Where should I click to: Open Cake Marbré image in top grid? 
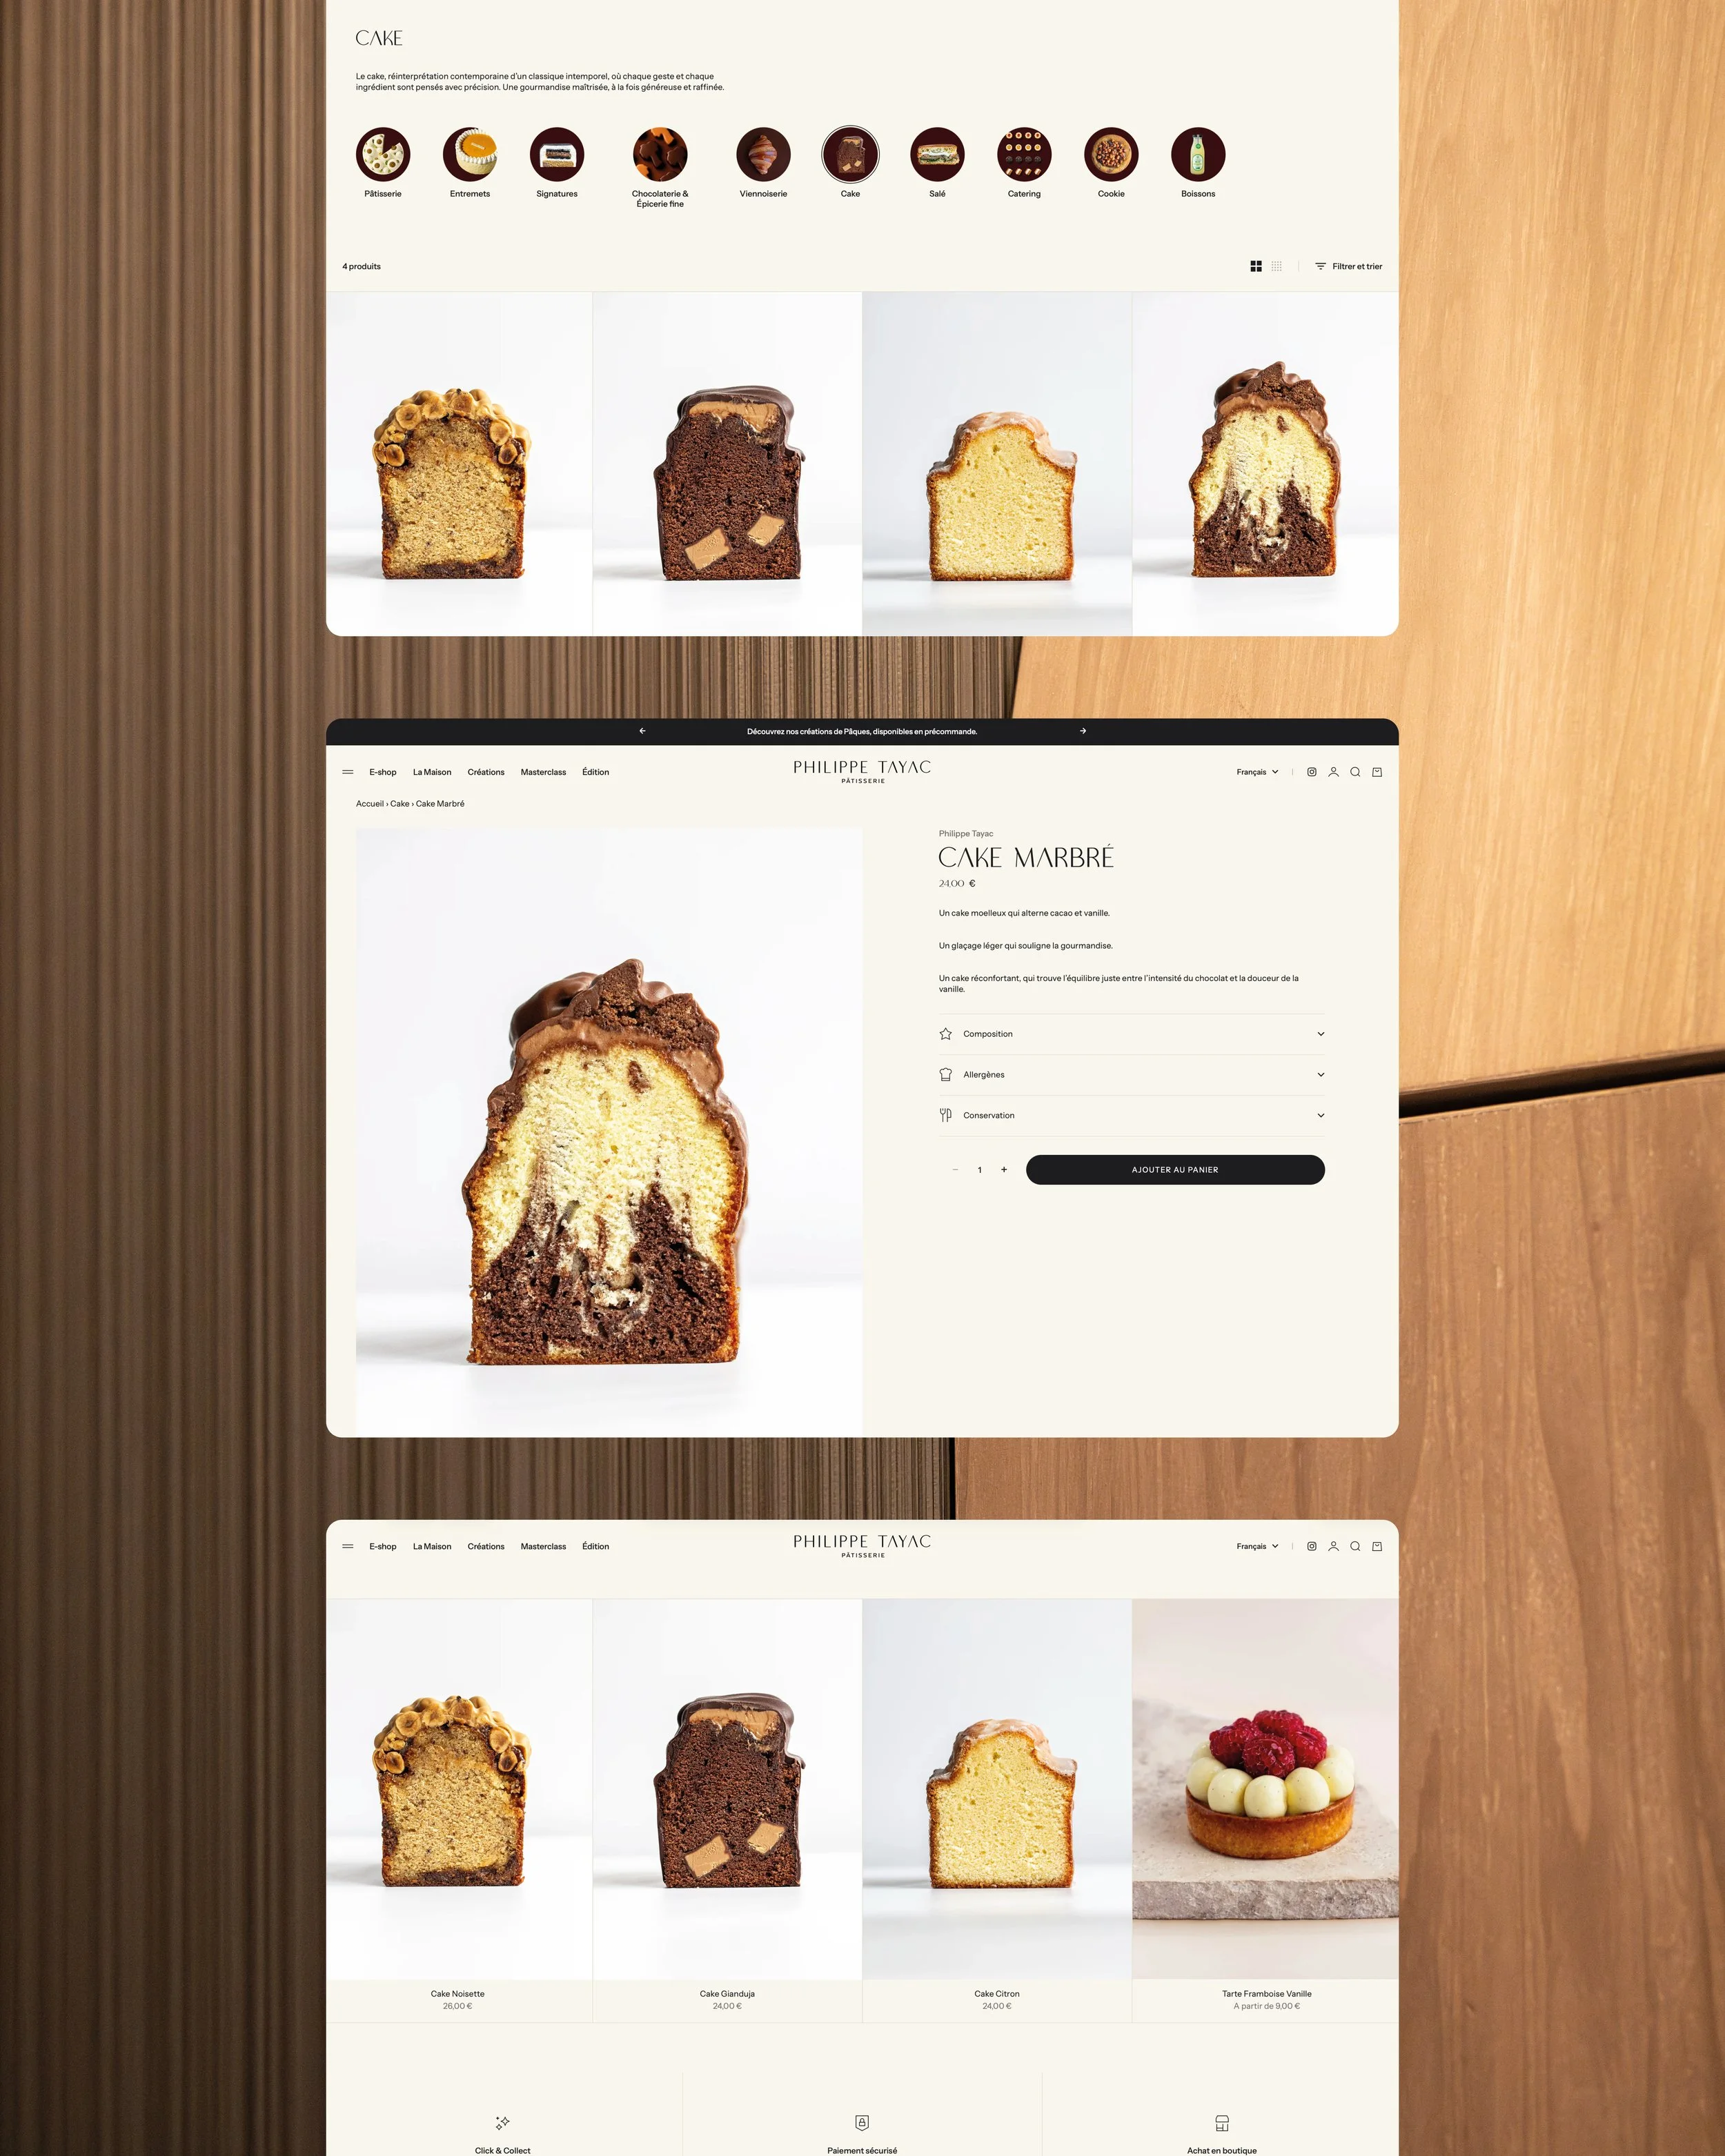[1265, 463]
